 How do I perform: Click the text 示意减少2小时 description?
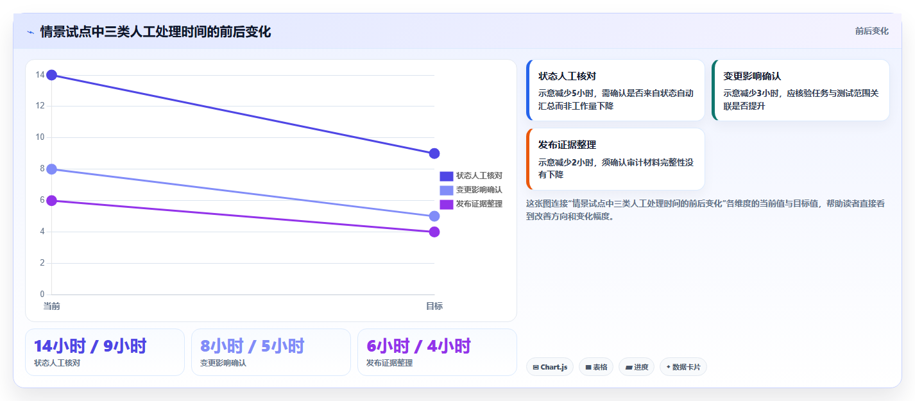coord(616,168)
